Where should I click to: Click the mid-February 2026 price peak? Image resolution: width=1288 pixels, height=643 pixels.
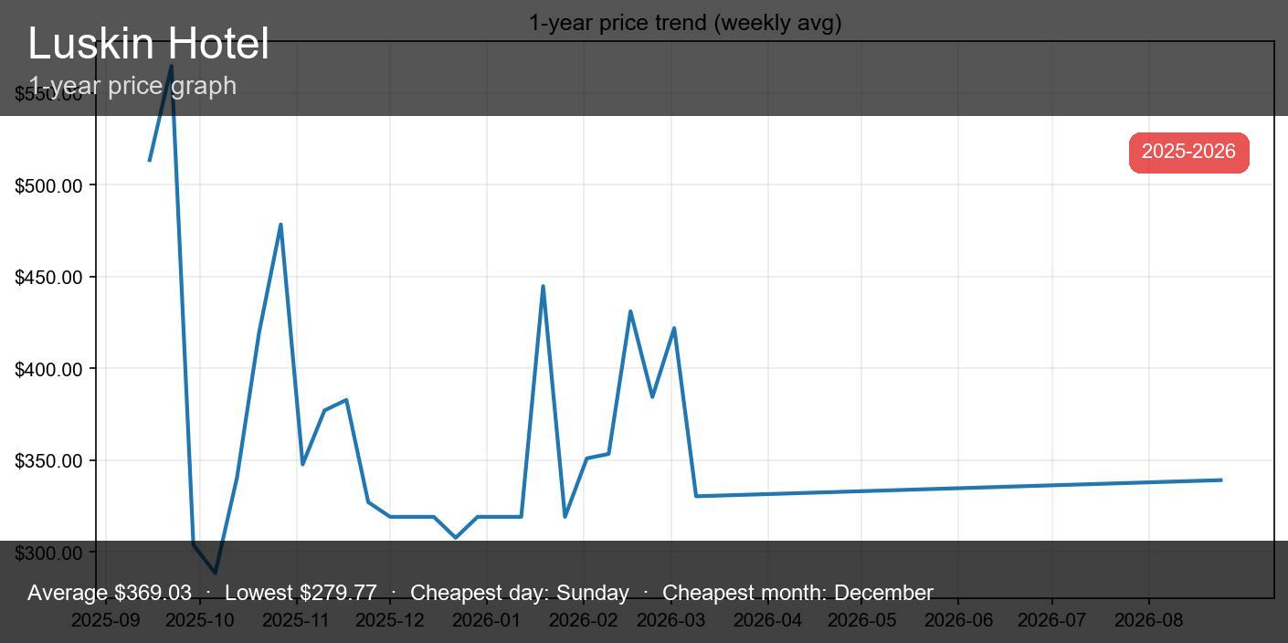tap(630, 312)
